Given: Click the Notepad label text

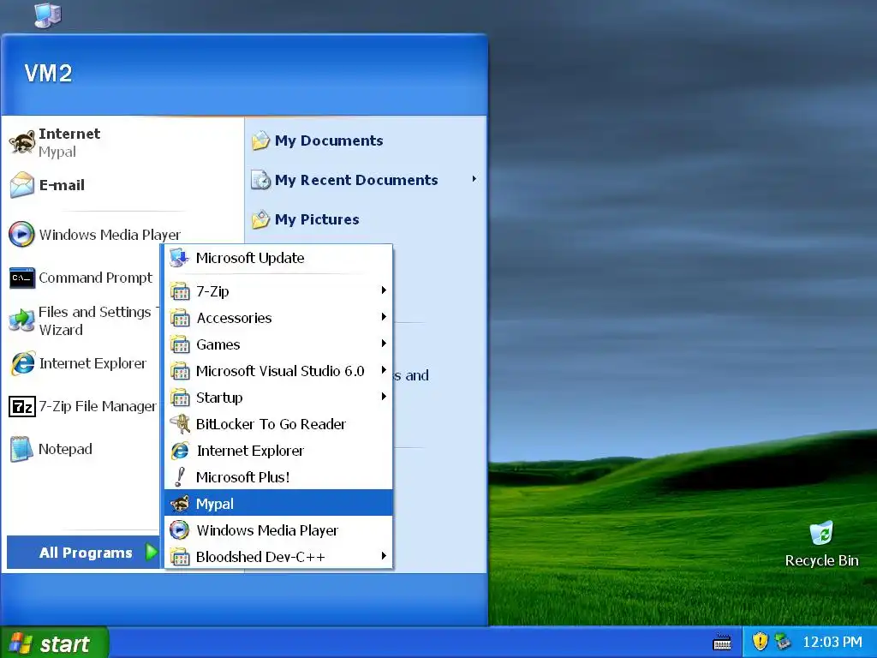Looking at the screenshot, I should 65,449.
